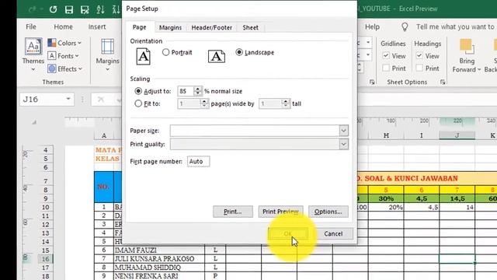Select row 16 header

click(46, 259)
